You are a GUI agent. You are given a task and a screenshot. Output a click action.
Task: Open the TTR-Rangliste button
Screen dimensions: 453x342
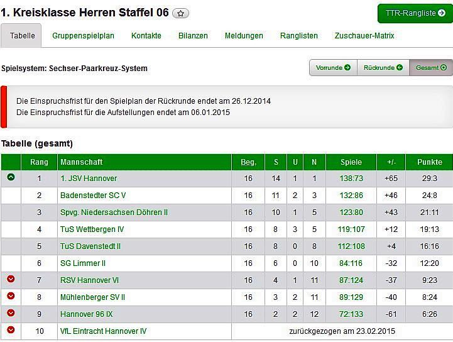click(415, 13)
